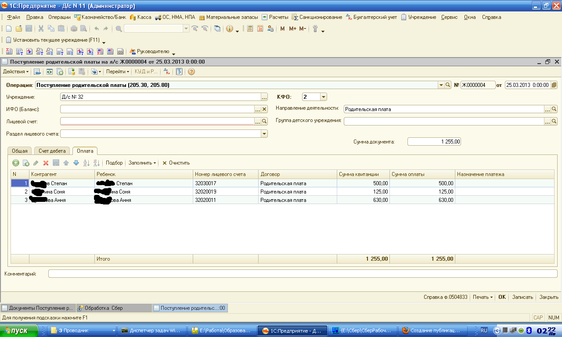The image size is (562, 337).
Task: Expand the Раздел лицевого счета dropdown
Action: [264, 134]
